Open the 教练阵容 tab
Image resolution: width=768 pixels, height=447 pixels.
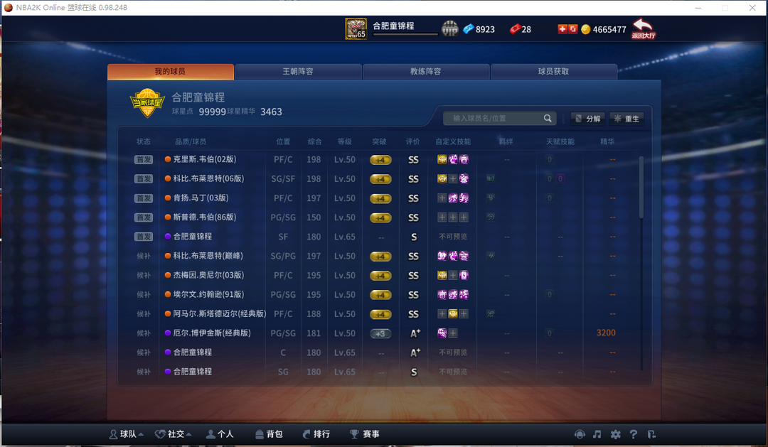[426, 72]
